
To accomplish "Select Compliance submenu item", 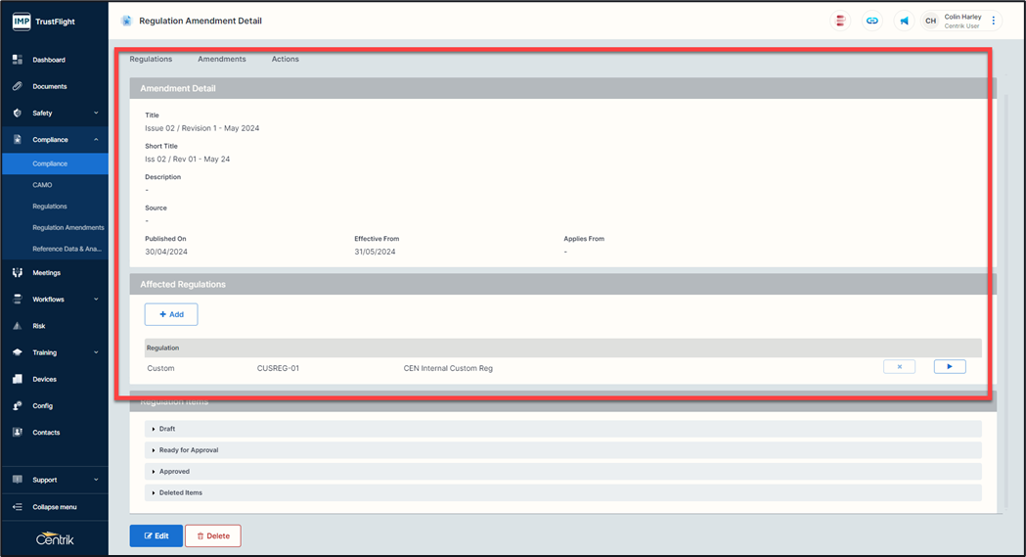I will pyautogui.click(x=55, y=163).
